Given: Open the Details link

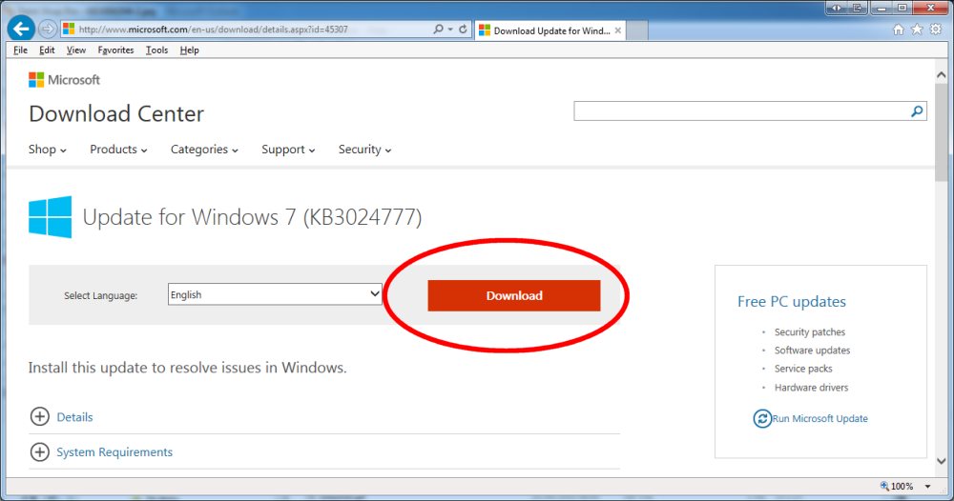Looking at the screenshot, I should tap(74, 417).
